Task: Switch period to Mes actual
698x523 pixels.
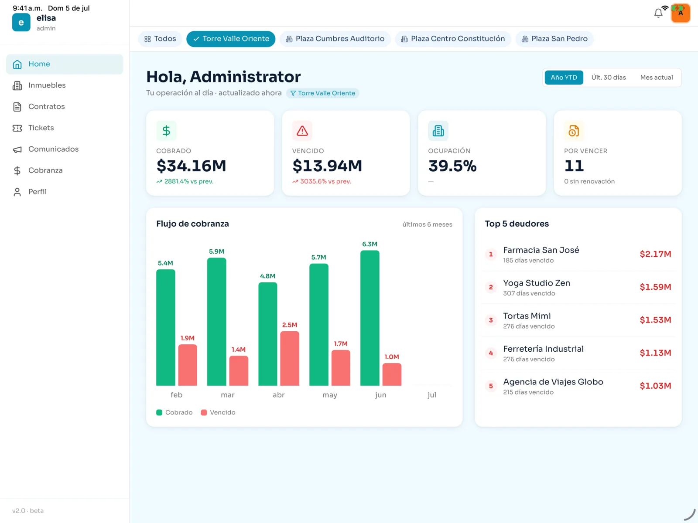Action: pyautogui.click(x=657, y=78)
